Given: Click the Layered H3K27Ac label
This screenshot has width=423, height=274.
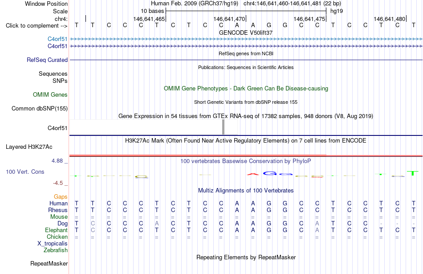Looking at the screenshot, I should pos(29,147).
